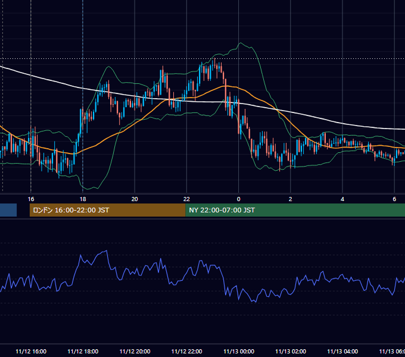The image size is (405, 357).
Task: Click the hour label 16 on price chart axis
Action: tap(31, 199)
